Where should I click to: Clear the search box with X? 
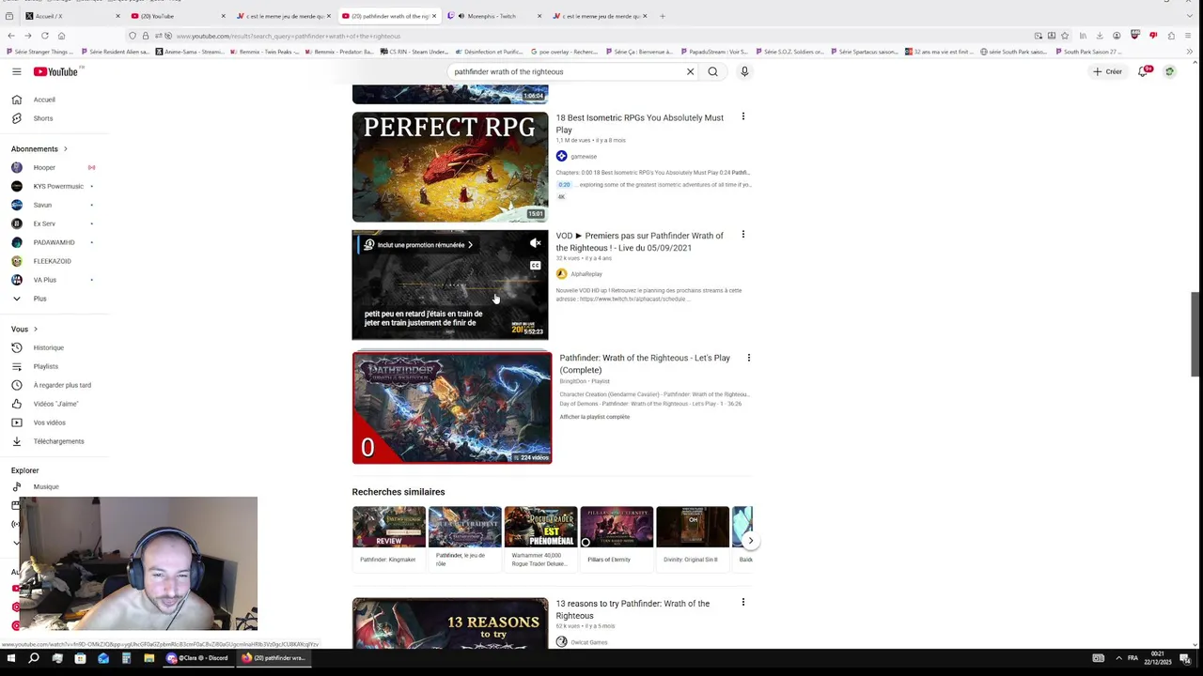click(690, 71)
